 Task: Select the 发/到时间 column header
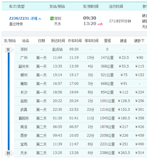(x=91, y=6)
